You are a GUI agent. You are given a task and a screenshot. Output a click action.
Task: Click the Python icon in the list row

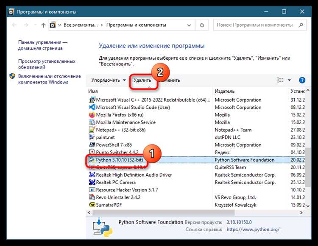[x=92, y=160]
